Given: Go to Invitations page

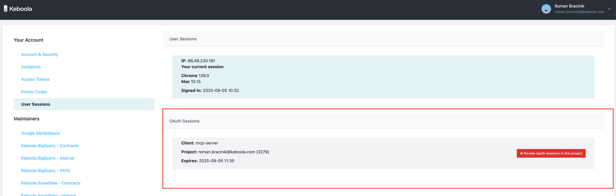Looking at the screenshot, I should (x=31, y=67).
